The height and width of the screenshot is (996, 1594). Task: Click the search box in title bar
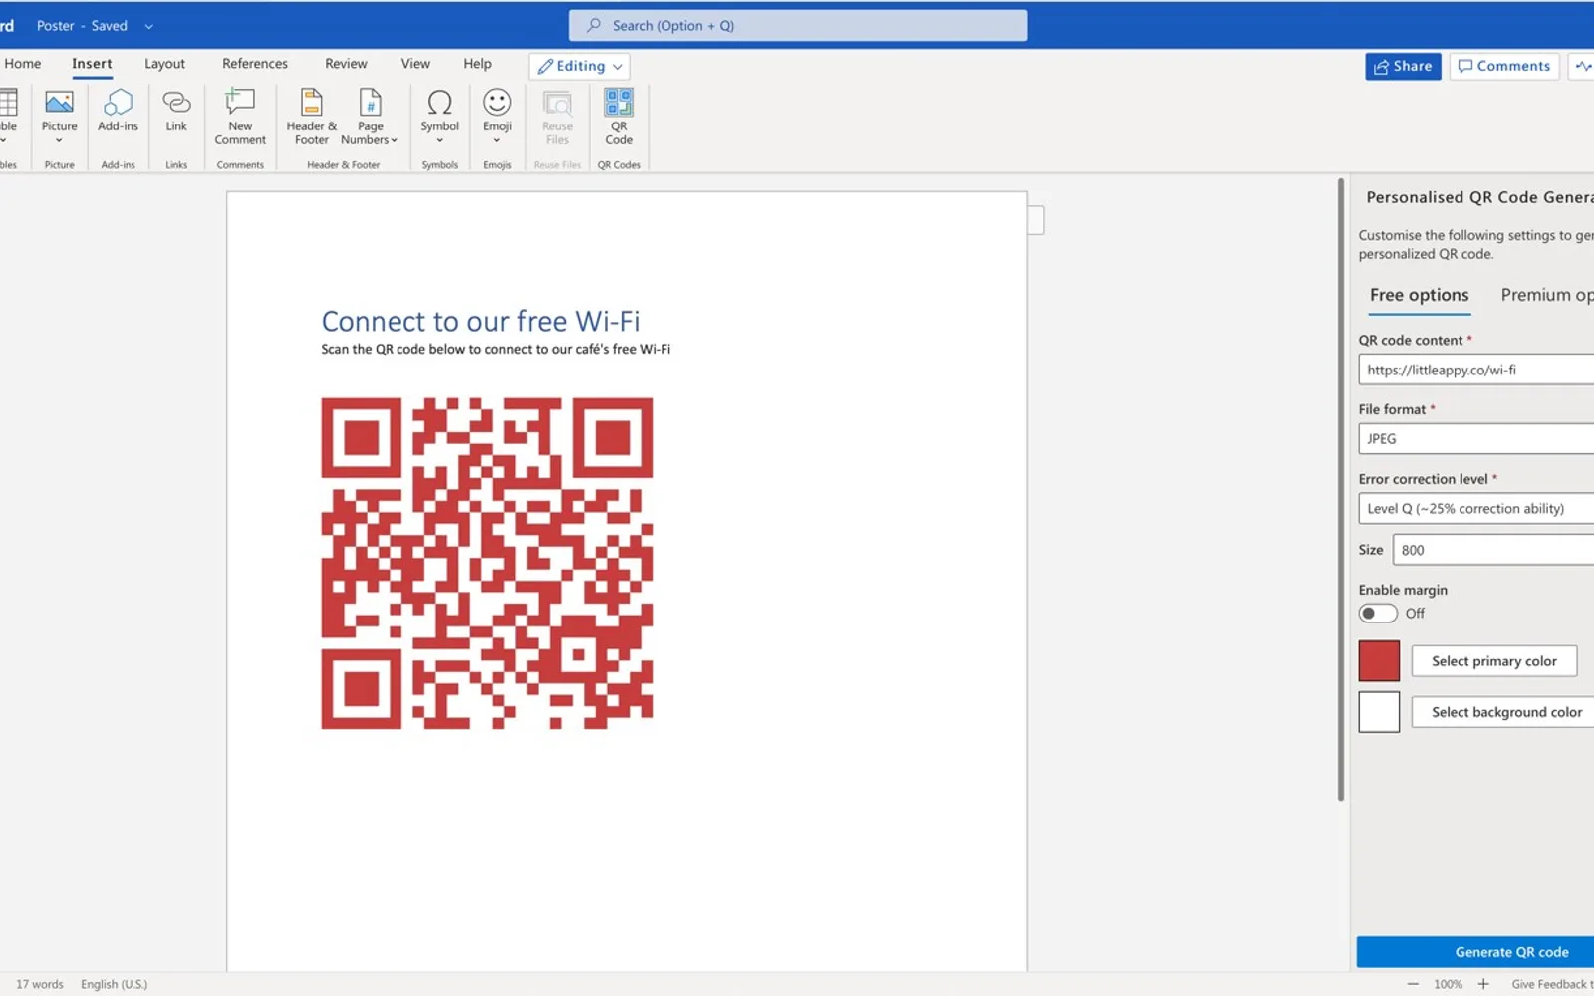[x=798, y=25]
